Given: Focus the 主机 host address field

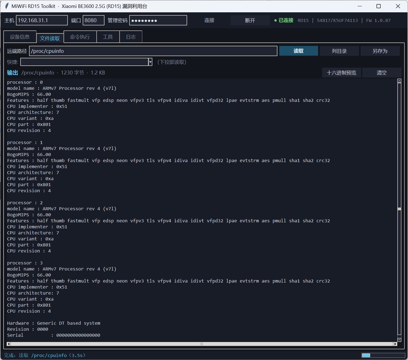Looking at the screenshot, I should [42, 20].
